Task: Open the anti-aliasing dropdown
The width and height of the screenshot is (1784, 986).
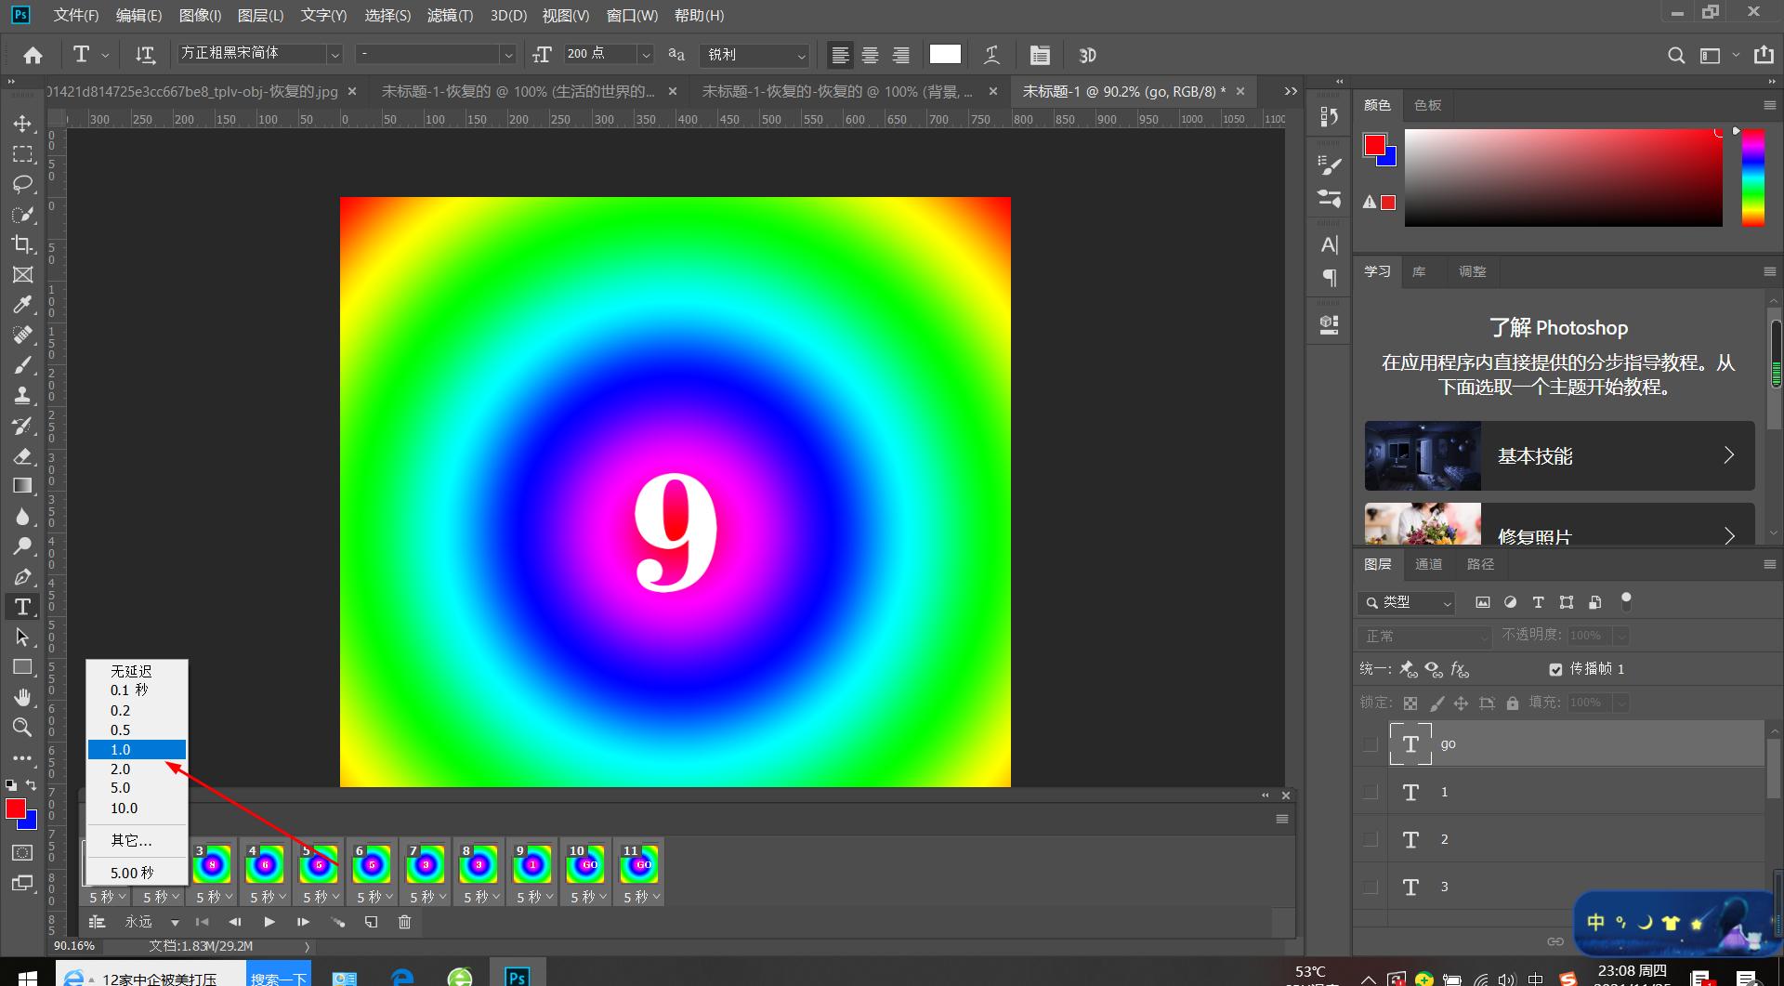Action: tap(756, 55)
